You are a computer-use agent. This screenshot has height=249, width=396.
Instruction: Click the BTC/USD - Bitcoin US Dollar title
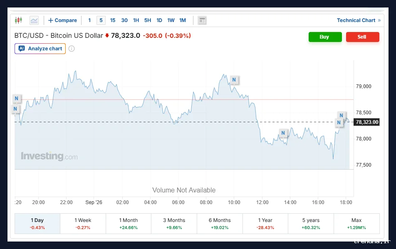(59, 36)
